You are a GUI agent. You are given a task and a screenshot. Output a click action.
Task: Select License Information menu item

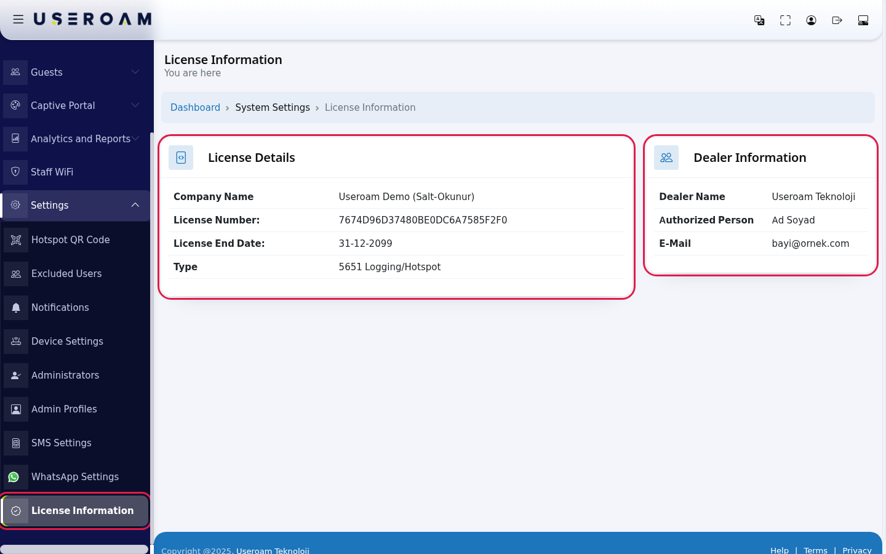pyautogui.click(x=75, y=511)
